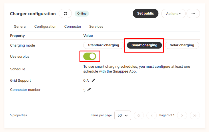This screenshot has height=132, width=209.
Task: Open the Items per page dropdown
Action: point(122,115)
